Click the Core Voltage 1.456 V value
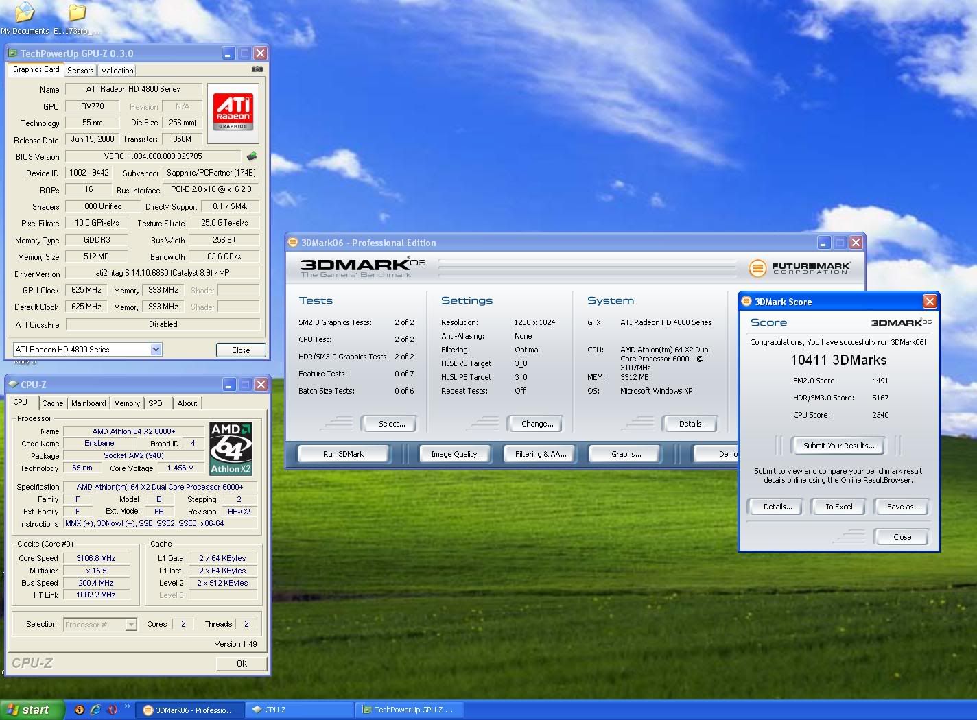Screen dimensions: 977x720 click(x=180, y=468)
